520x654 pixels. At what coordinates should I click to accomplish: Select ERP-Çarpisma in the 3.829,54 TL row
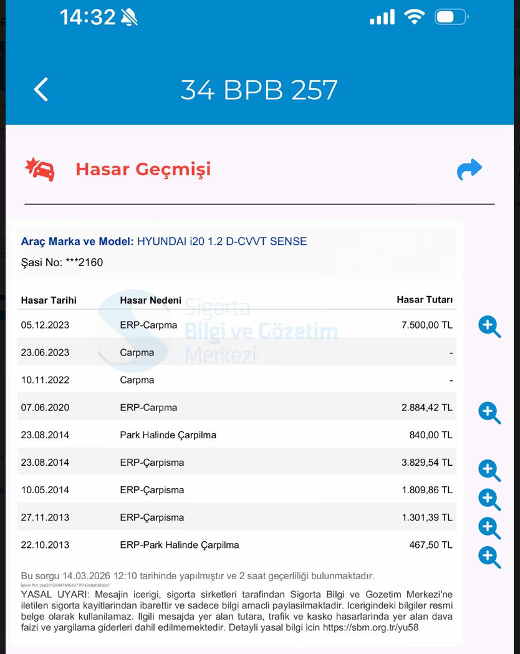point(152,463)
